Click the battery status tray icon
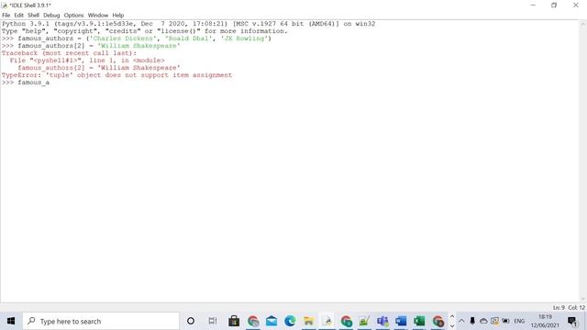The height and width of the screenshot is (330, 587). pyautogui.click(x=505, y=321)
